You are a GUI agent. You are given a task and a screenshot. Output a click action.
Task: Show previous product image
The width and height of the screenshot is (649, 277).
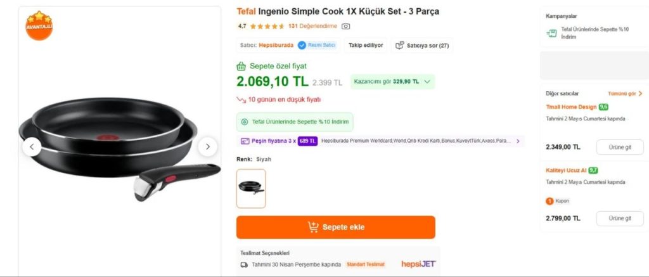tap(32, 147)
